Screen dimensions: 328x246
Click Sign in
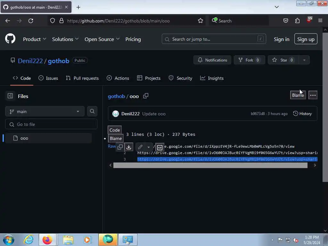tap(282, 39)
